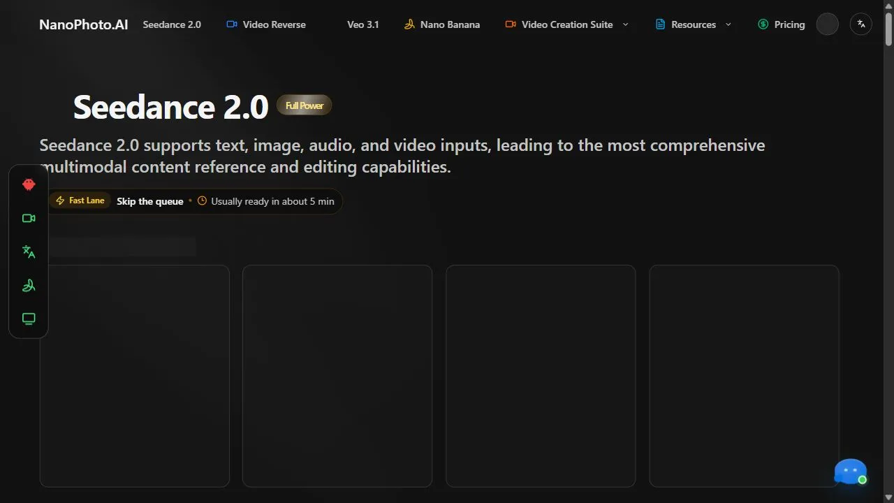Click the NanoPhoto.AI logo
Screen dimensions: 894x503
(84, 24)
